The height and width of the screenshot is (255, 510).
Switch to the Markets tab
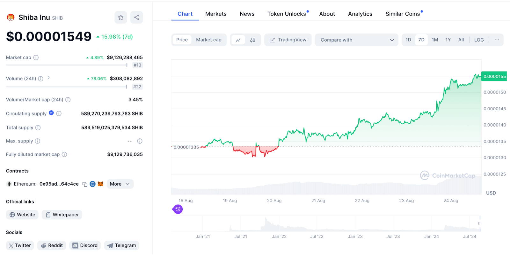point(216,14)
